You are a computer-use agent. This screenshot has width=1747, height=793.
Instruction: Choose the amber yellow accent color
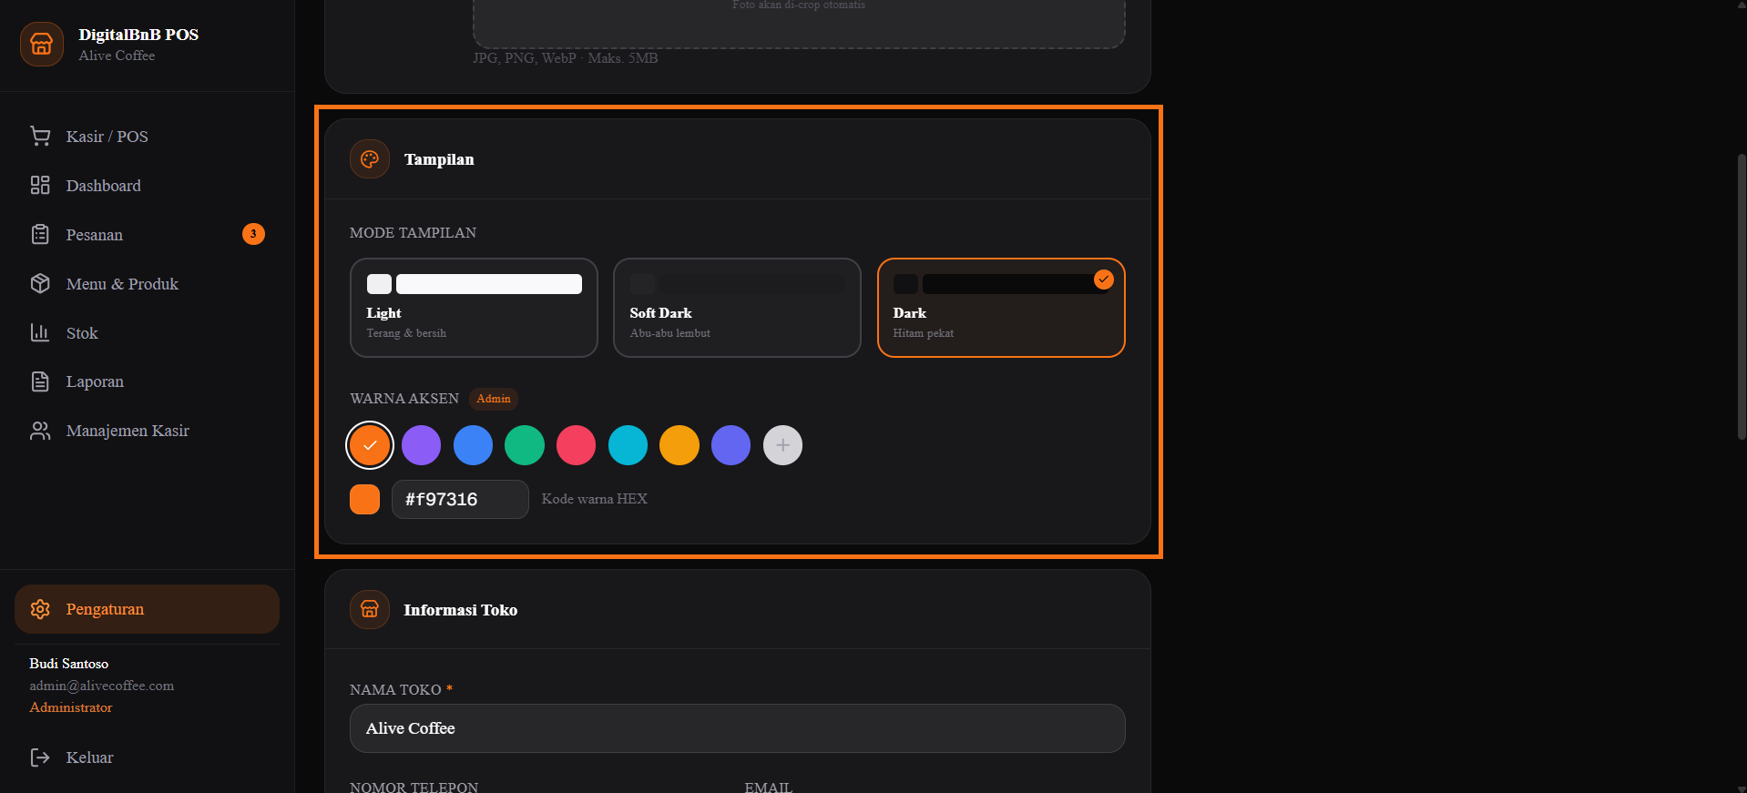tap(679, 445)
